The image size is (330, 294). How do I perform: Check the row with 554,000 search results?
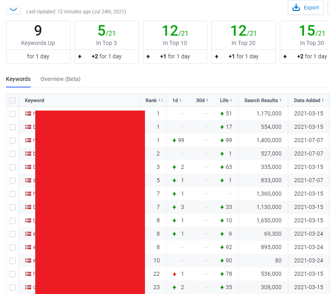pos(13,127)
